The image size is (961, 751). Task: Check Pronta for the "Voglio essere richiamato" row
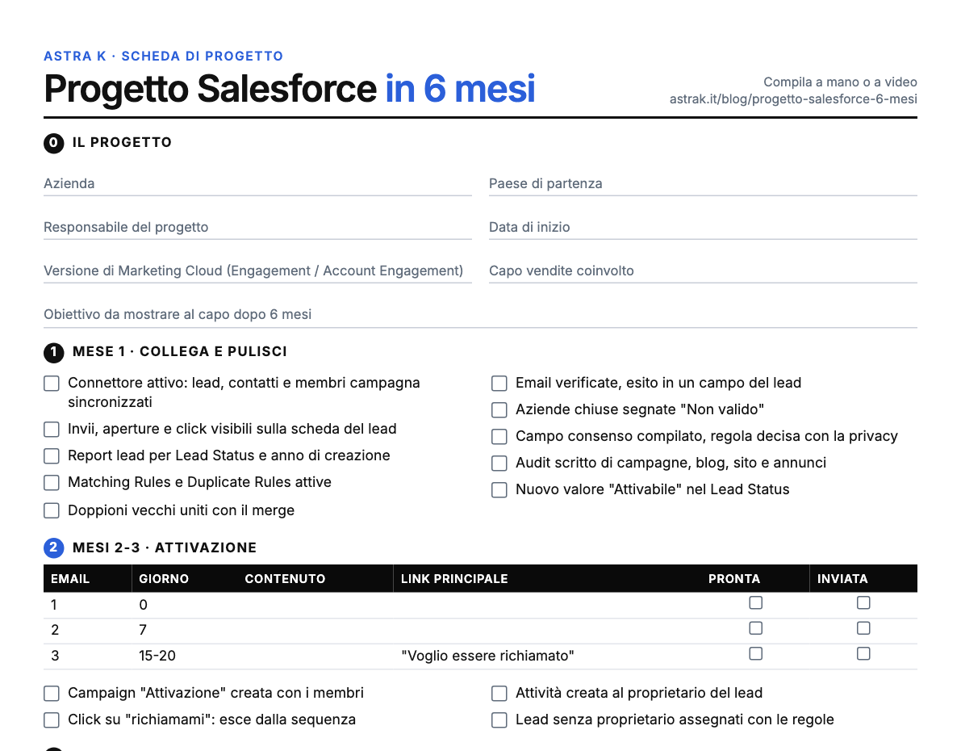tap(756, 654)
